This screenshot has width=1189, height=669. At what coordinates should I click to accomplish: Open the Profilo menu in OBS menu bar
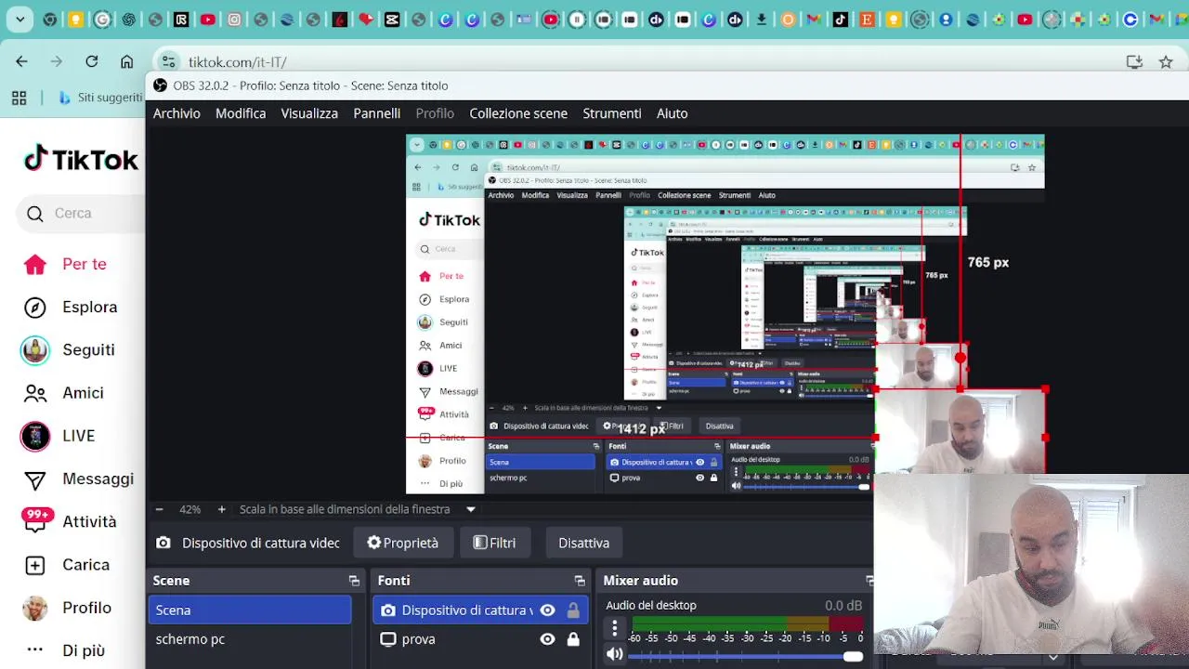coord(435,113)
